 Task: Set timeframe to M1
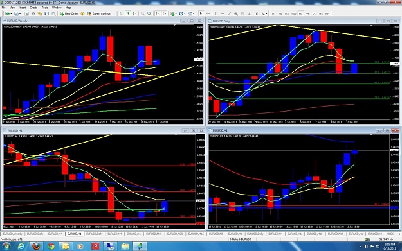click(x=273, y=14)
